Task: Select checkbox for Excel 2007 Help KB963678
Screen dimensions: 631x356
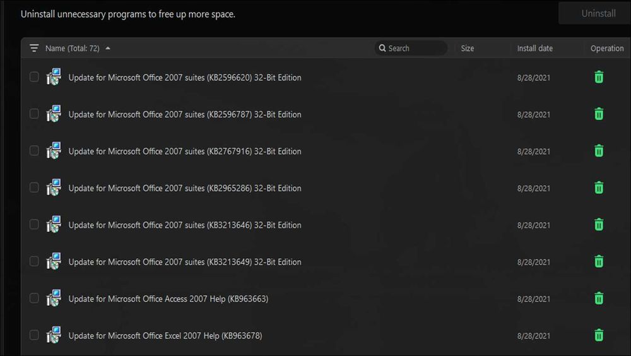Action: (34, 335)
